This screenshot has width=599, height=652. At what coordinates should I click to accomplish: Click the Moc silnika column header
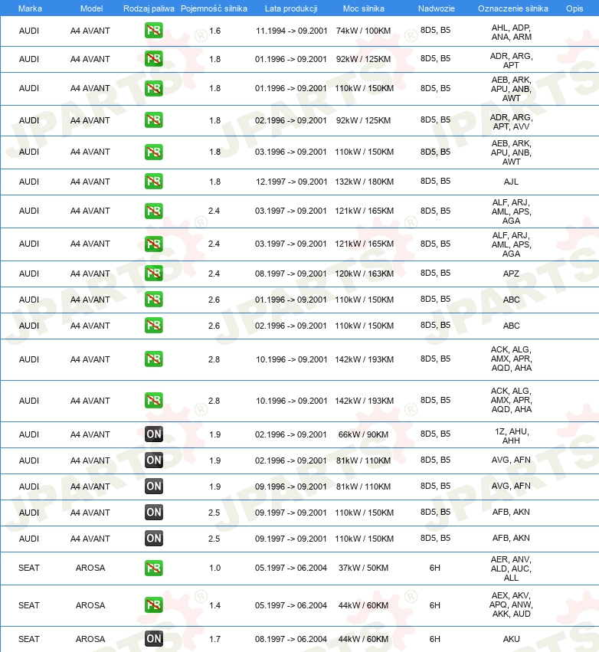click(364, 8)
